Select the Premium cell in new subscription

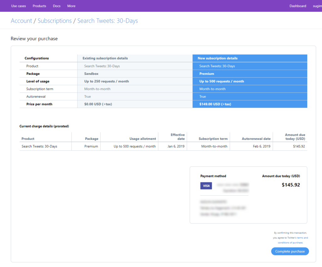pos(207,74)
